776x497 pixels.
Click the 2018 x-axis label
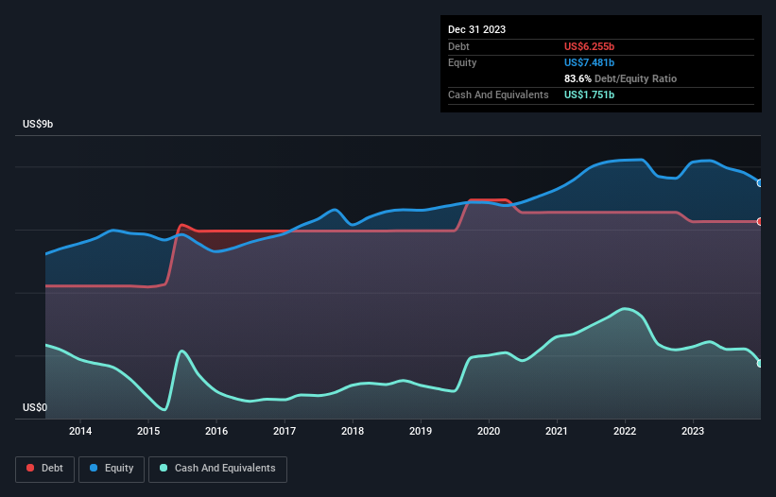pos(353,431)
